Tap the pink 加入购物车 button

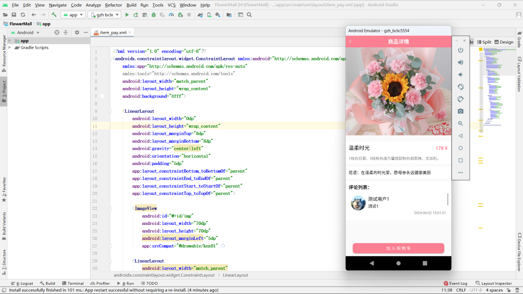(x=398, y=248)
